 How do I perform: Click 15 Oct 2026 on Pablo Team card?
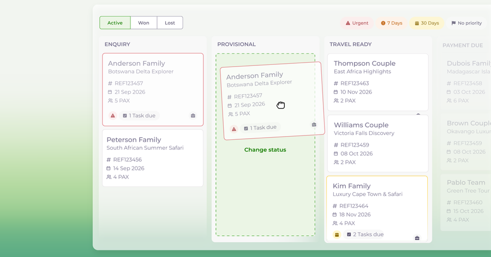click(469, 211)
